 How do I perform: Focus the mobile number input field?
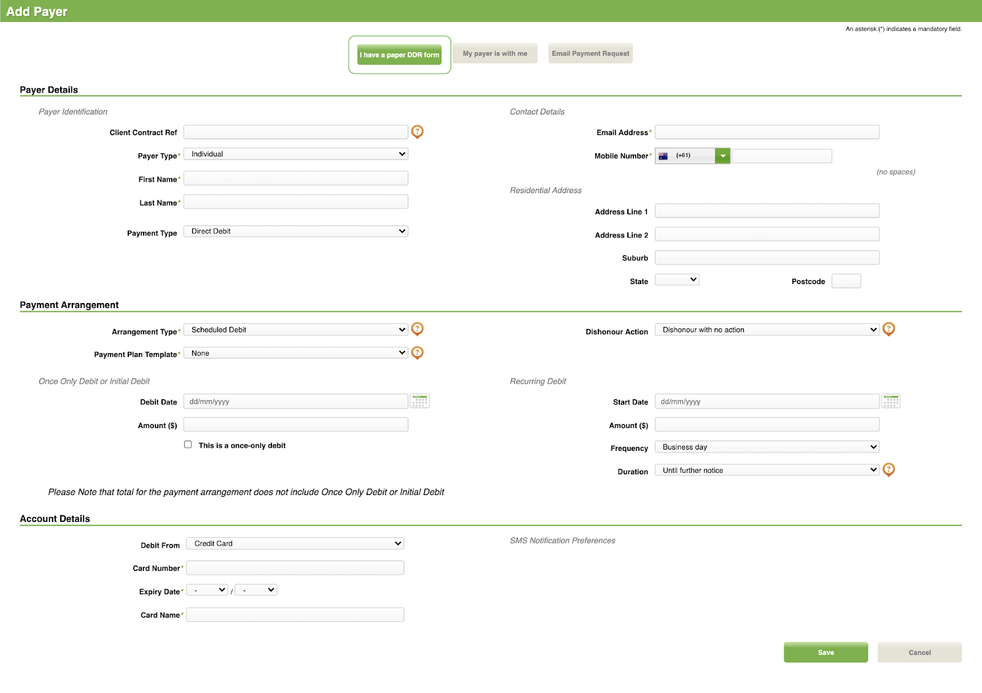[782, 156]
